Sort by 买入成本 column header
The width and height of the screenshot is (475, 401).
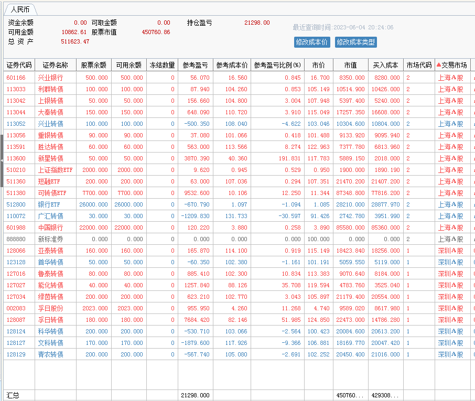(386, 65)
